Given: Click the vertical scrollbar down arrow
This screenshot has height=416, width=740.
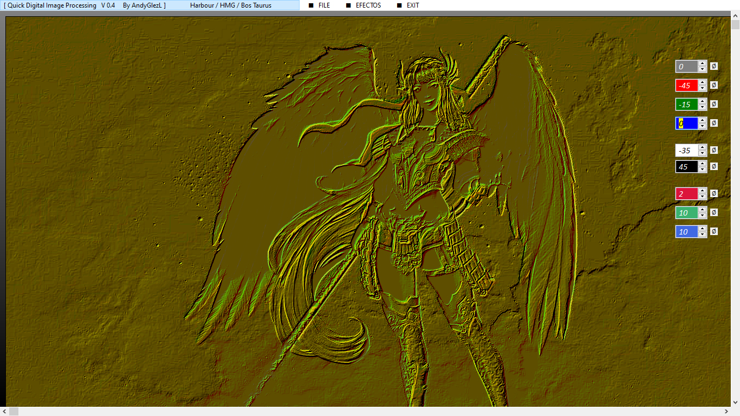Looking at the screenshot, I should coord(735,402).
